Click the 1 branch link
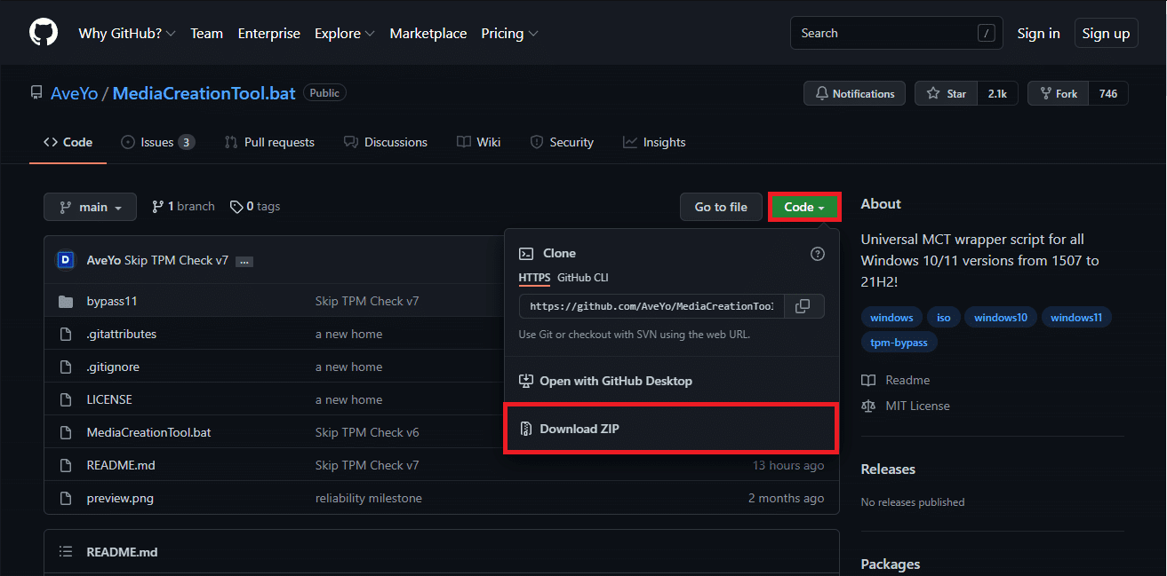The height and width of the screenshot is (576, 1167). point(183,206)
